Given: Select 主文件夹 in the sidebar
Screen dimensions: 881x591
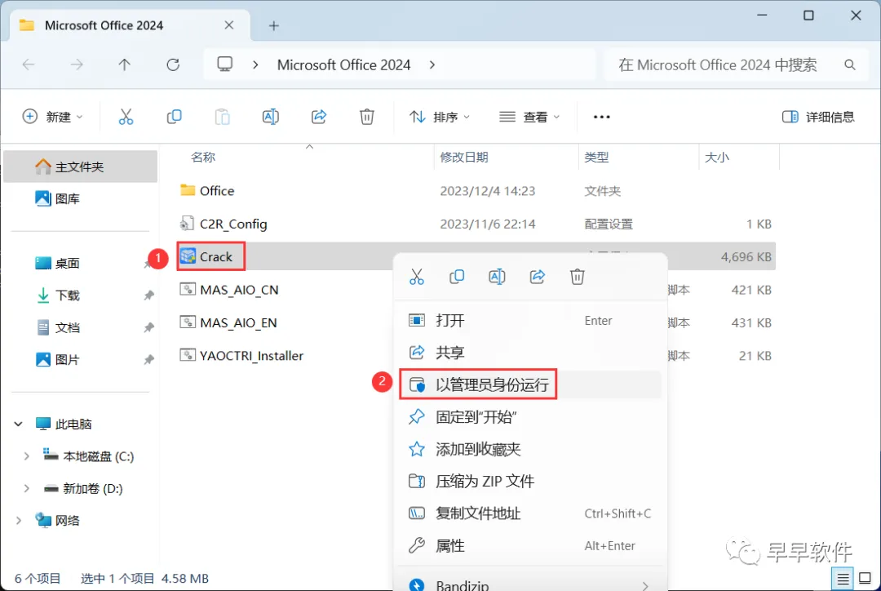Looking at the screenshot, I should (80, 167).
